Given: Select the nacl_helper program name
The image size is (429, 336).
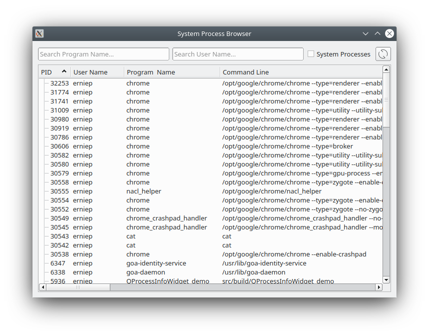Looking at the screenshot, I should pyautogui.click(x=144, y=191).
